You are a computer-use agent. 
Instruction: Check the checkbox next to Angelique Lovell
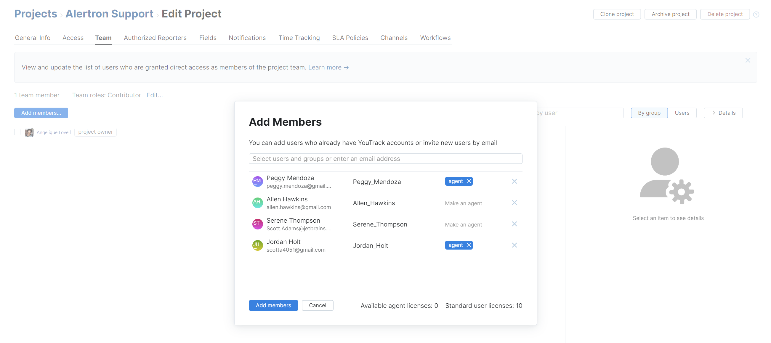(17, 132)
